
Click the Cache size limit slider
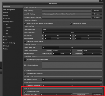[x=56, y=95]
